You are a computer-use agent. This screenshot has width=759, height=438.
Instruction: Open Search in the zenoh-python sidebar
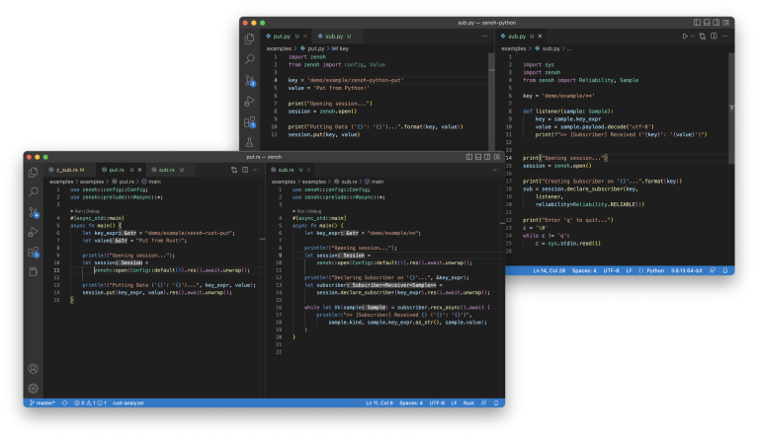[x=250, y=58]
